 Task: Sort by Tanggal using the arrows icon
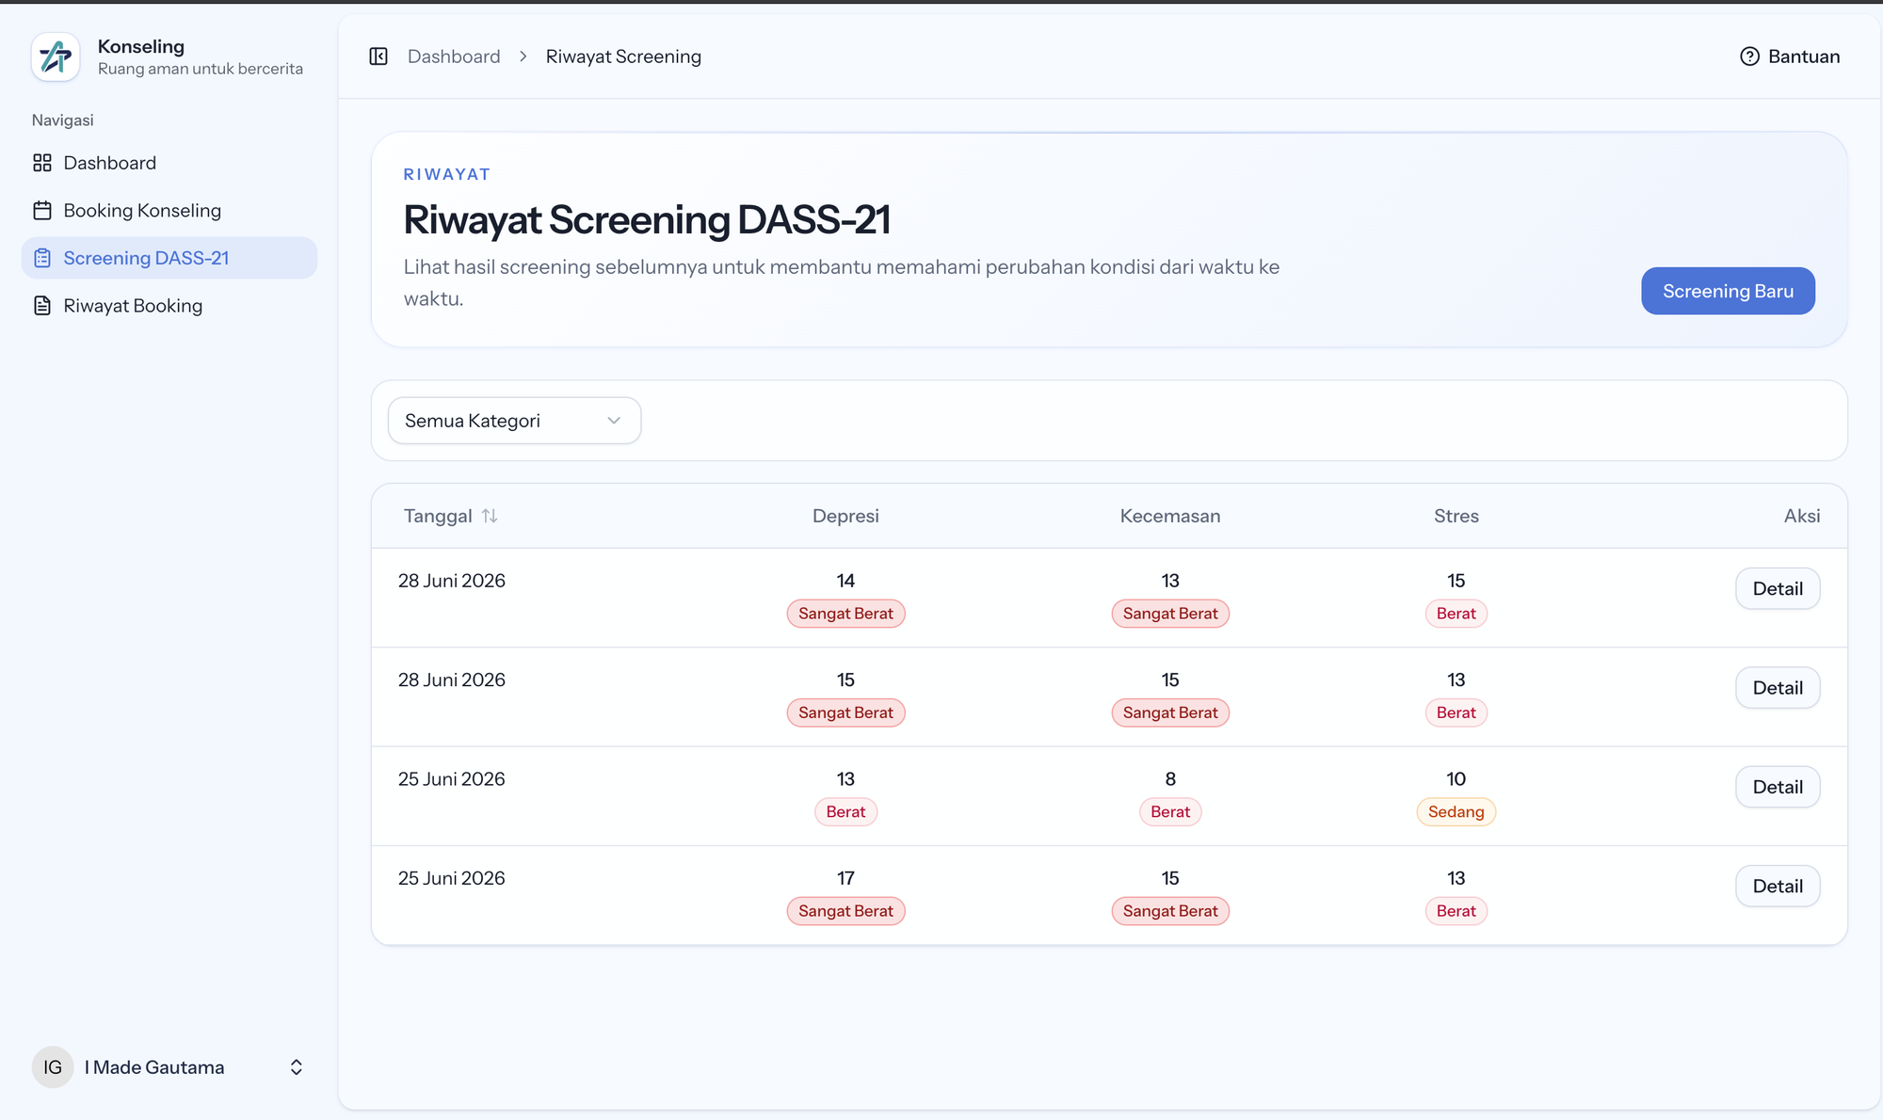point(490,516)
